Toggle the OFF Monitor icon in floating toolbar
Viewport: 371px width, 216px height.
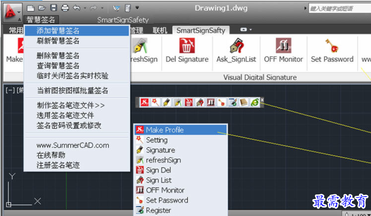coord(211,103)
